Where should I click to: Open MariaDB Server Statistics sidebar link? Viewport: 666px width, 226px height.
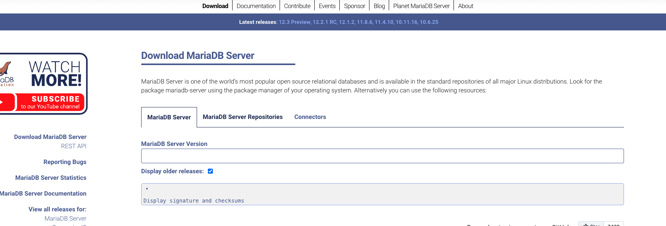tap(51, 178)
